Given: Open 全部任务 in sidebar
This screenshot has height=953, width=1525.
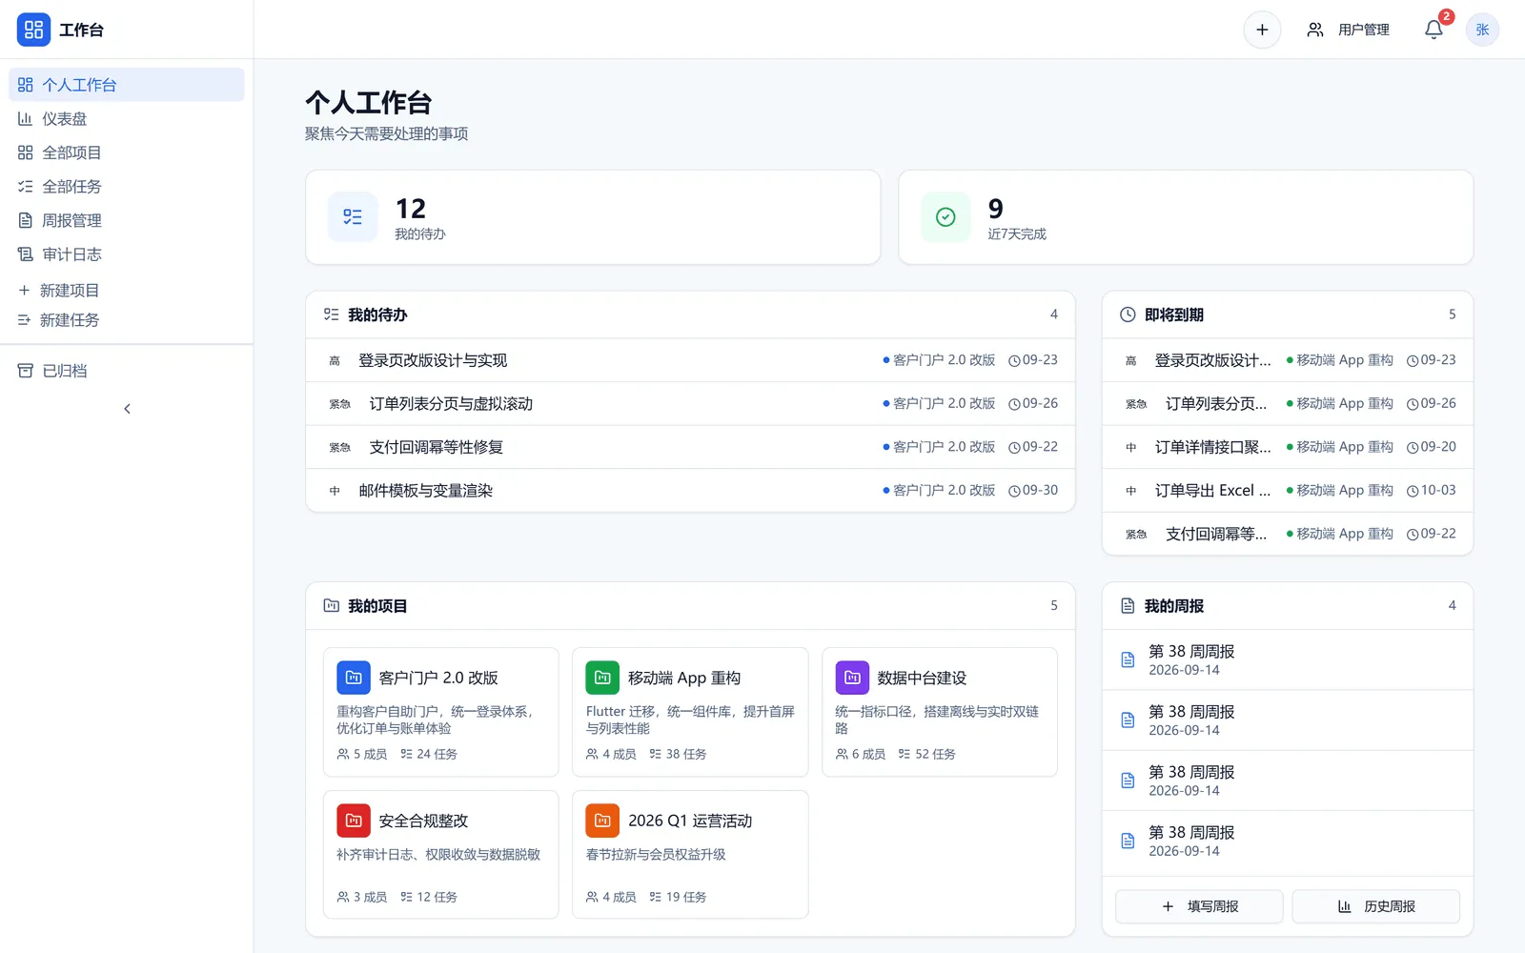Looking at the screenshot, I should (127, 187).
